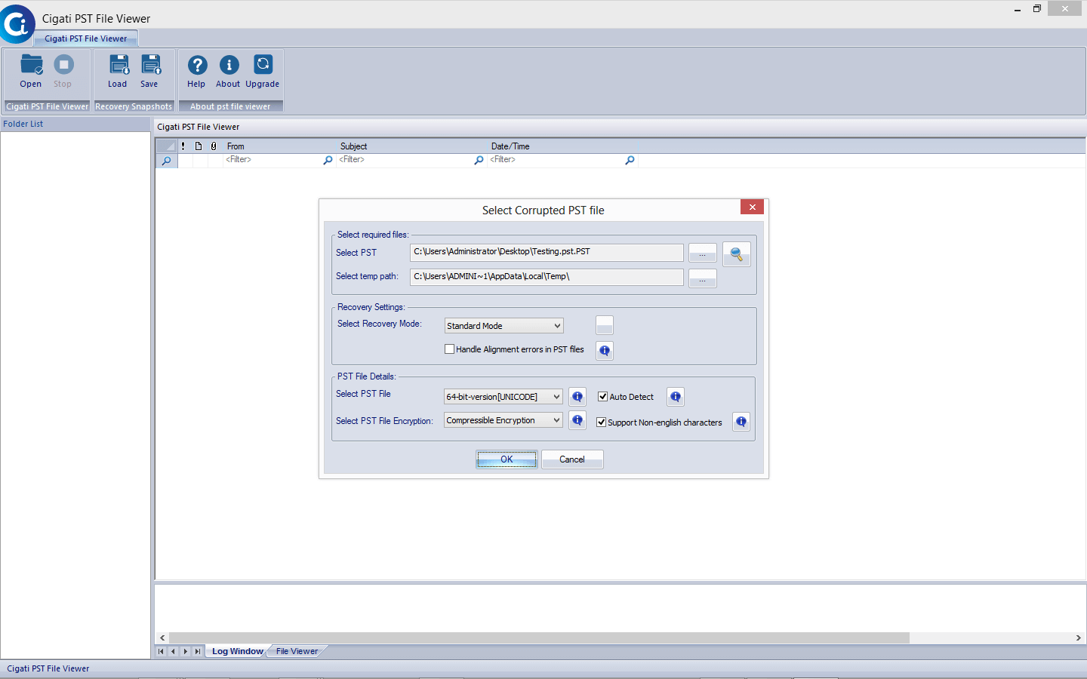Sort by the item type page column
This screenshot has height=679, width=1087.
coord(199,146)
